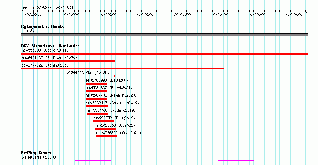Click the red bar under nsv3239417
318x165 pixels.
(97, 106)
